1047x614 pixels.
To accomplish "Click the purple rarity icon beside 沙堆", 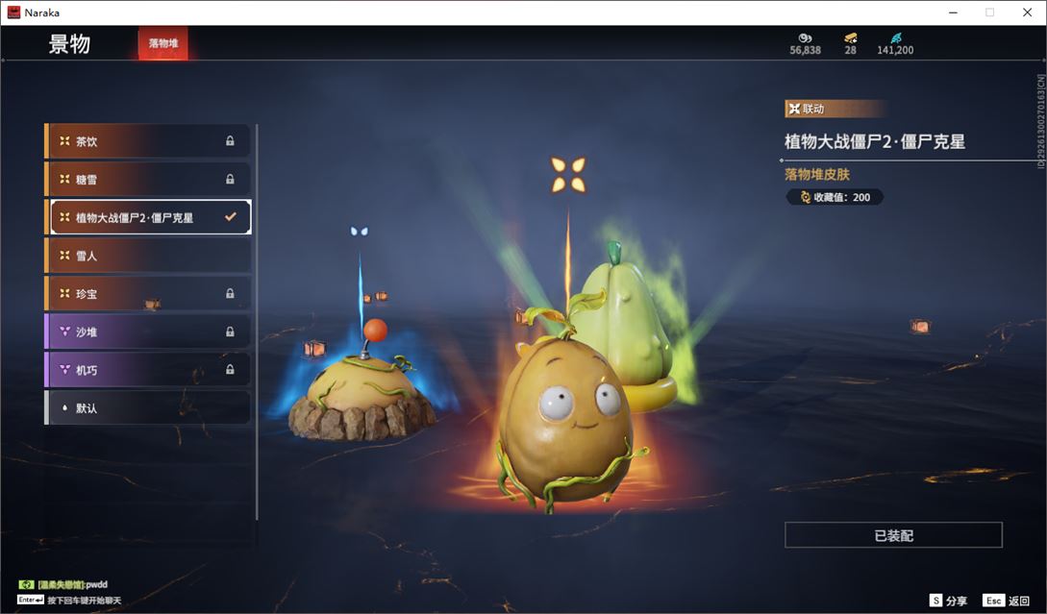I will (64, 332).
